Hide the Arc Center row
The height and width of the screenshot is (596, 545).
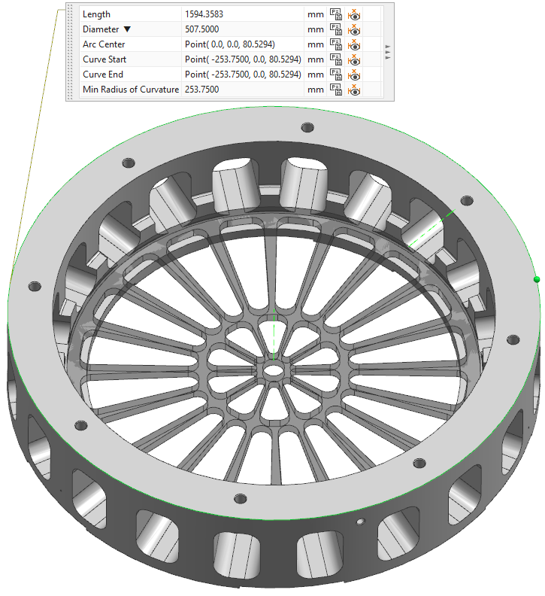point(354,44)
